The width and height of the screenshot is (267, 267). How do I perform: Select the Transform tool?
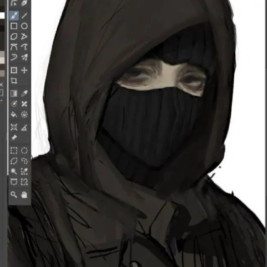pos(14,70)
